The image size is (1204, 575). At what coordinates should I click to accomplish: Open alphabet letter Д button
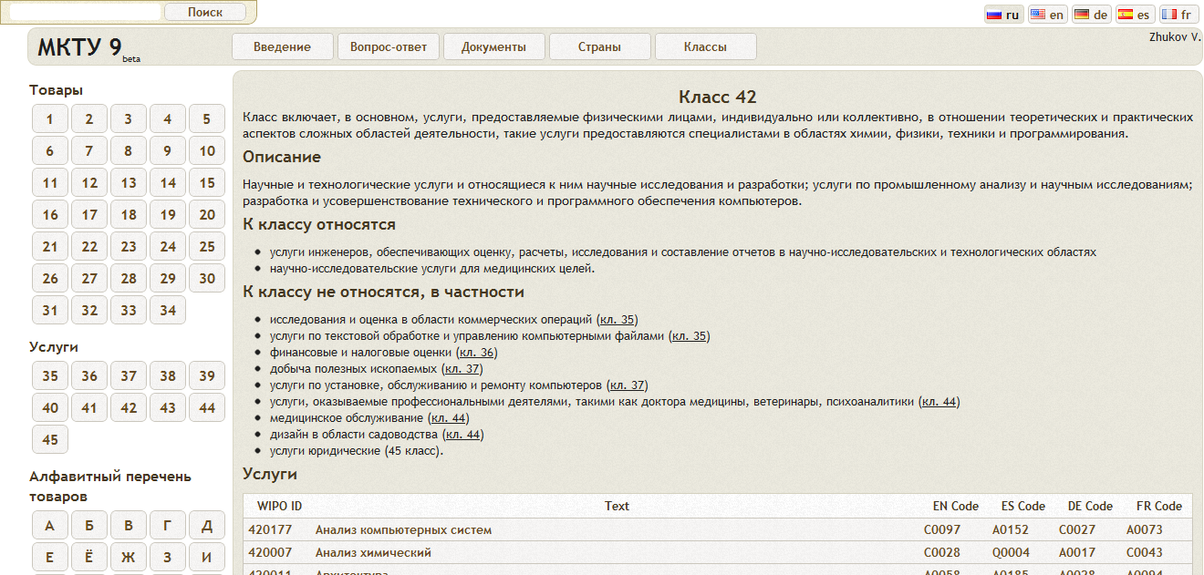207,525
